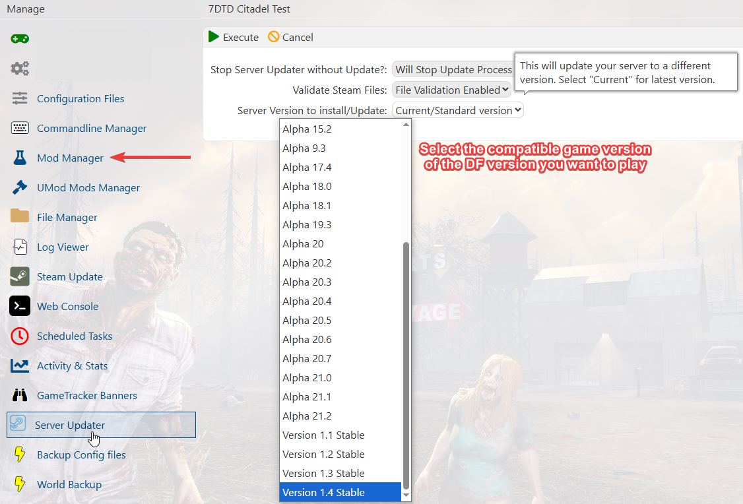Select Alpha 18.0 from the version list
This screenshot has width=743, height=504.
pos(340,186)
